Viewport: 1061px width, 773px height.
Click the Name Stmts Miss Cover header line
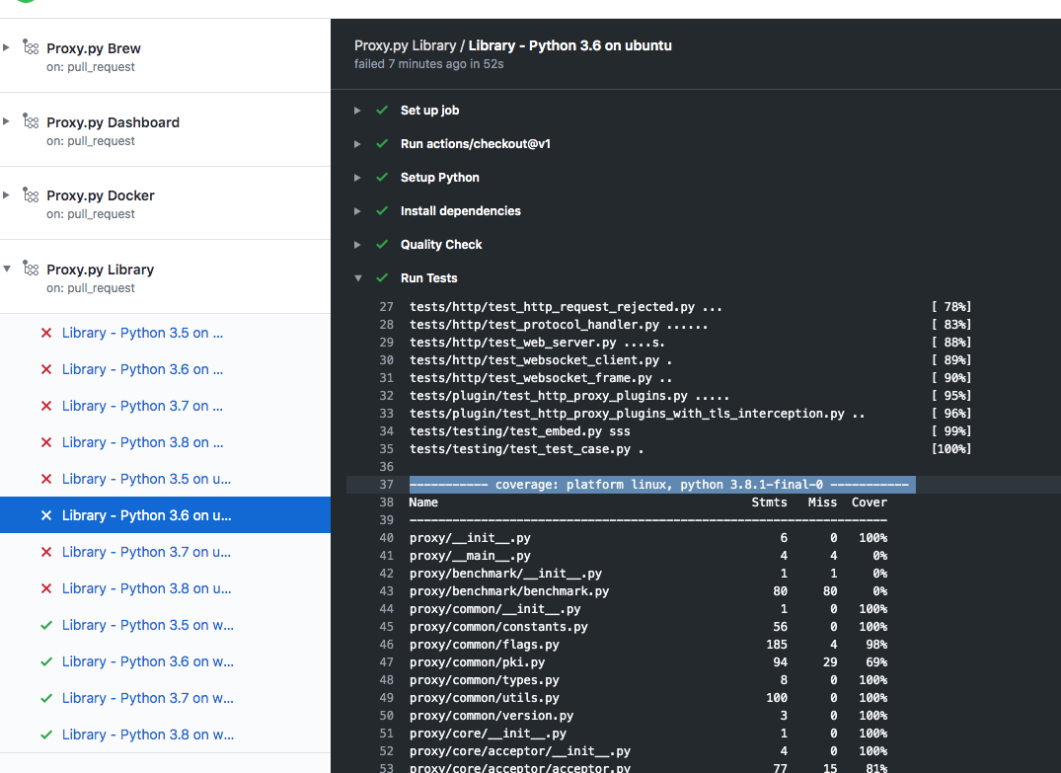[x=648, y=502]
